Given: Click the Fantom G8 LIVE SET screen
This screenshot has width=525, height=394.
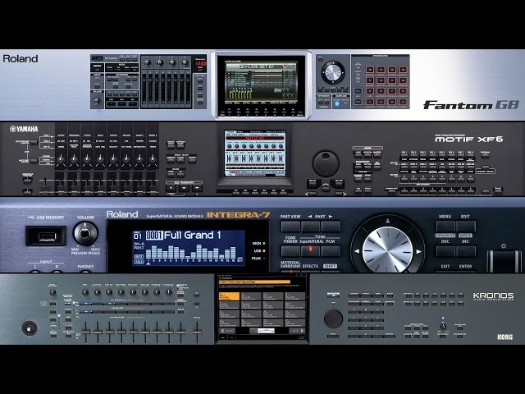Looking at the screenshot, I should pos(261,83).
